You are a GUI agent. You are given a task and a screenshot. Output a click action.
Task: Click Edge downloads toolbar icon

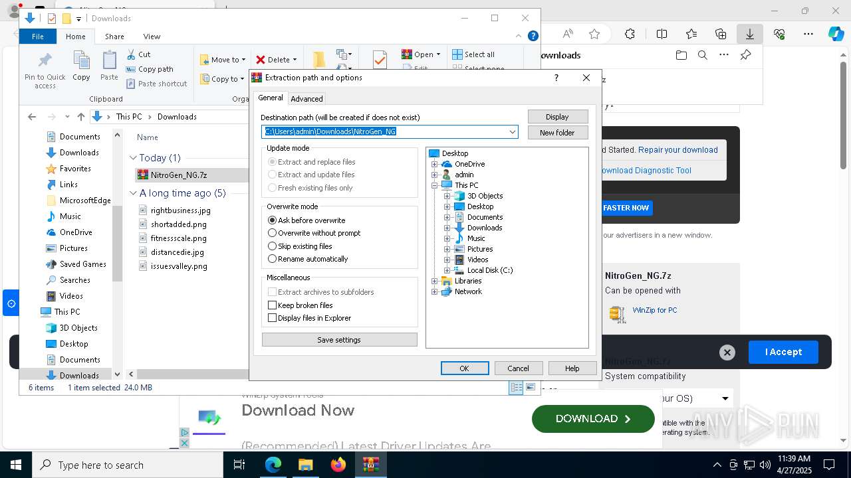tap(750, 34)
